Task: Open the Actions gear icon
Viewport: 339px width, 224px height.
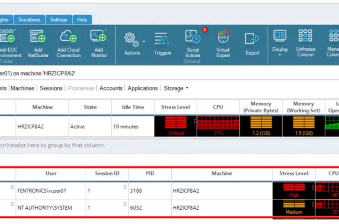Action: point(132,40)
